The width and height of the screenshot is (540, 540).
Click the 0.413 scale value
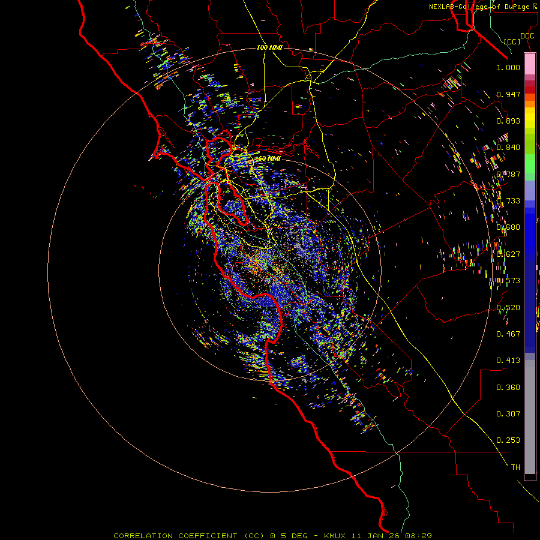point(508,361)
